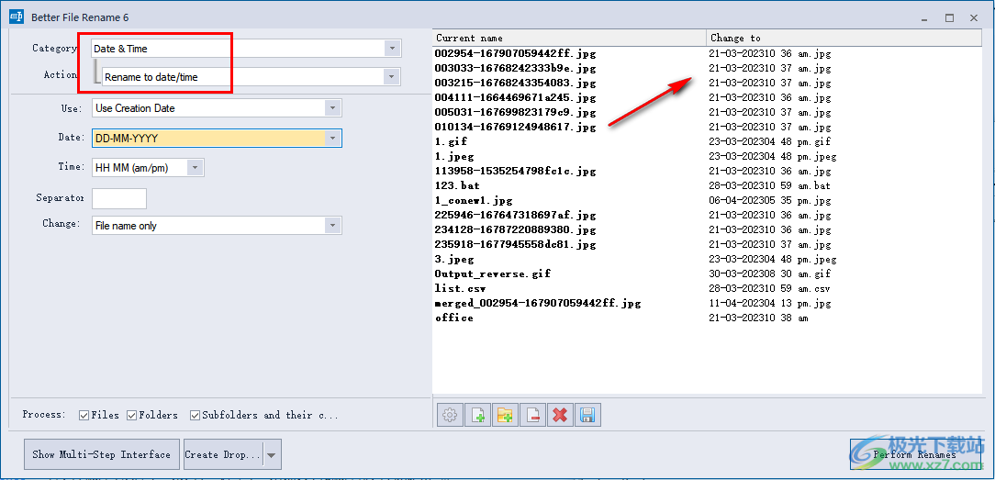
Task: Toggle Subfolders and their contents checkbox
Action: (x=195, y=416)
